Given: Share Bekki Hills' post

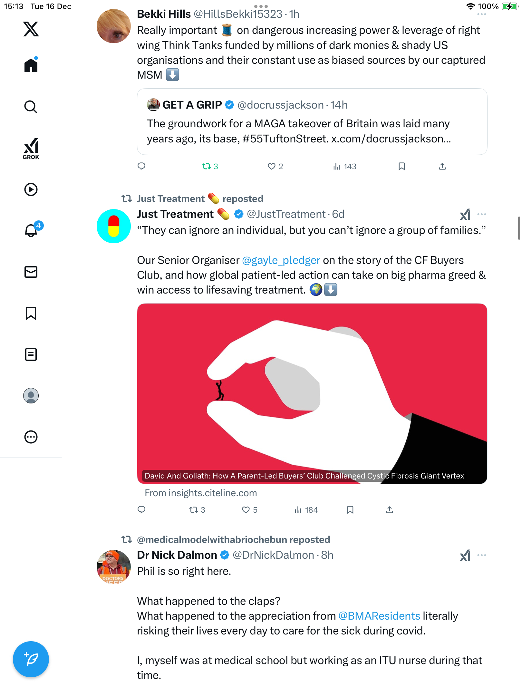Looking at the screenshot, I should 442,166.
